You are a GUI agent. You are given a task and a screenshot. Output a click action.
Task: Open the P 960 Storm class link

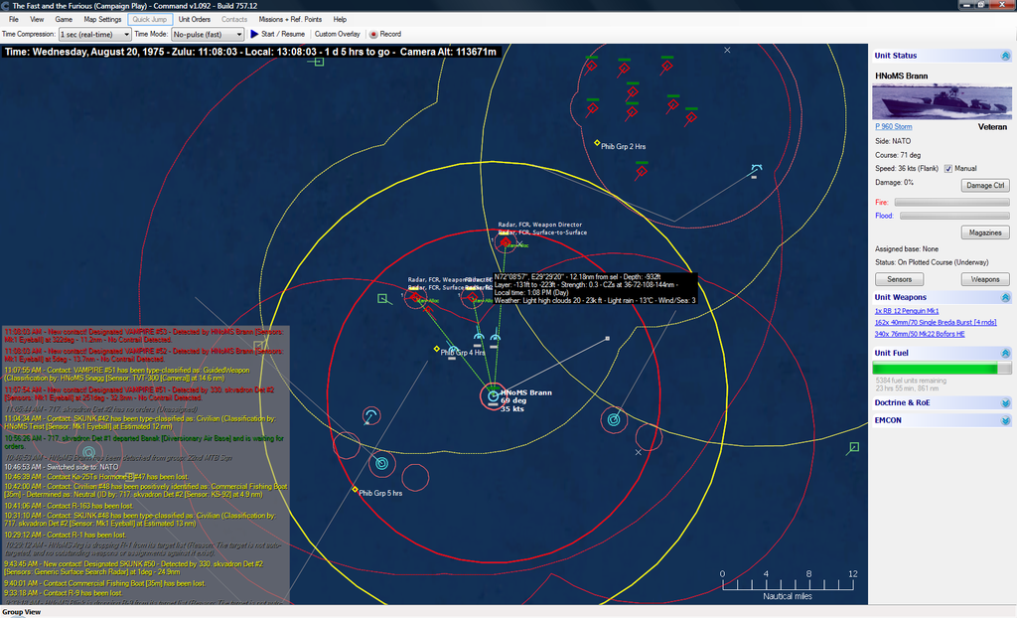click(893, 126)
